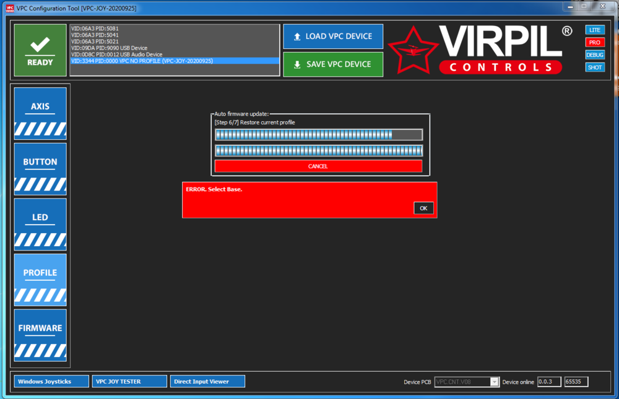Click the ERROR. Select Base. message
Screen dimensions: 619x399
click(x=214, y=189)
